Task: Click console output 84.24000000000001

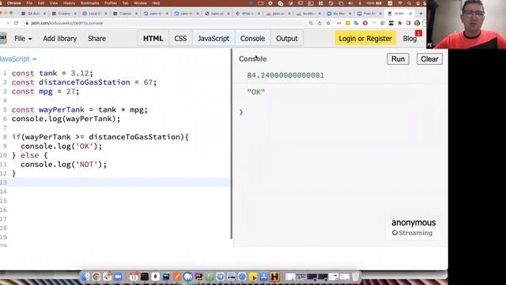Action: coord(285,75)
